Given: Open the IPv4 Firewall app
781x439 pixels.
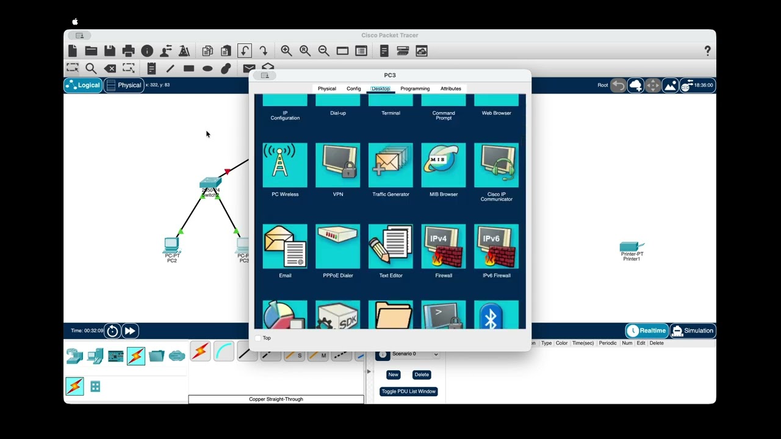Looking at the screenshot, I should click(444, 246).
